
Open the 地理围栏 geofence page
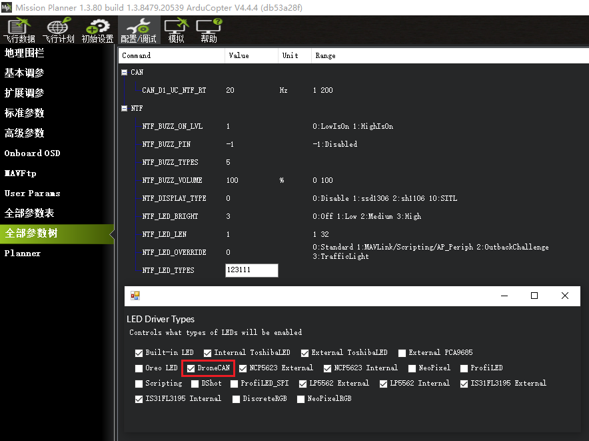[x=24, y=53]
